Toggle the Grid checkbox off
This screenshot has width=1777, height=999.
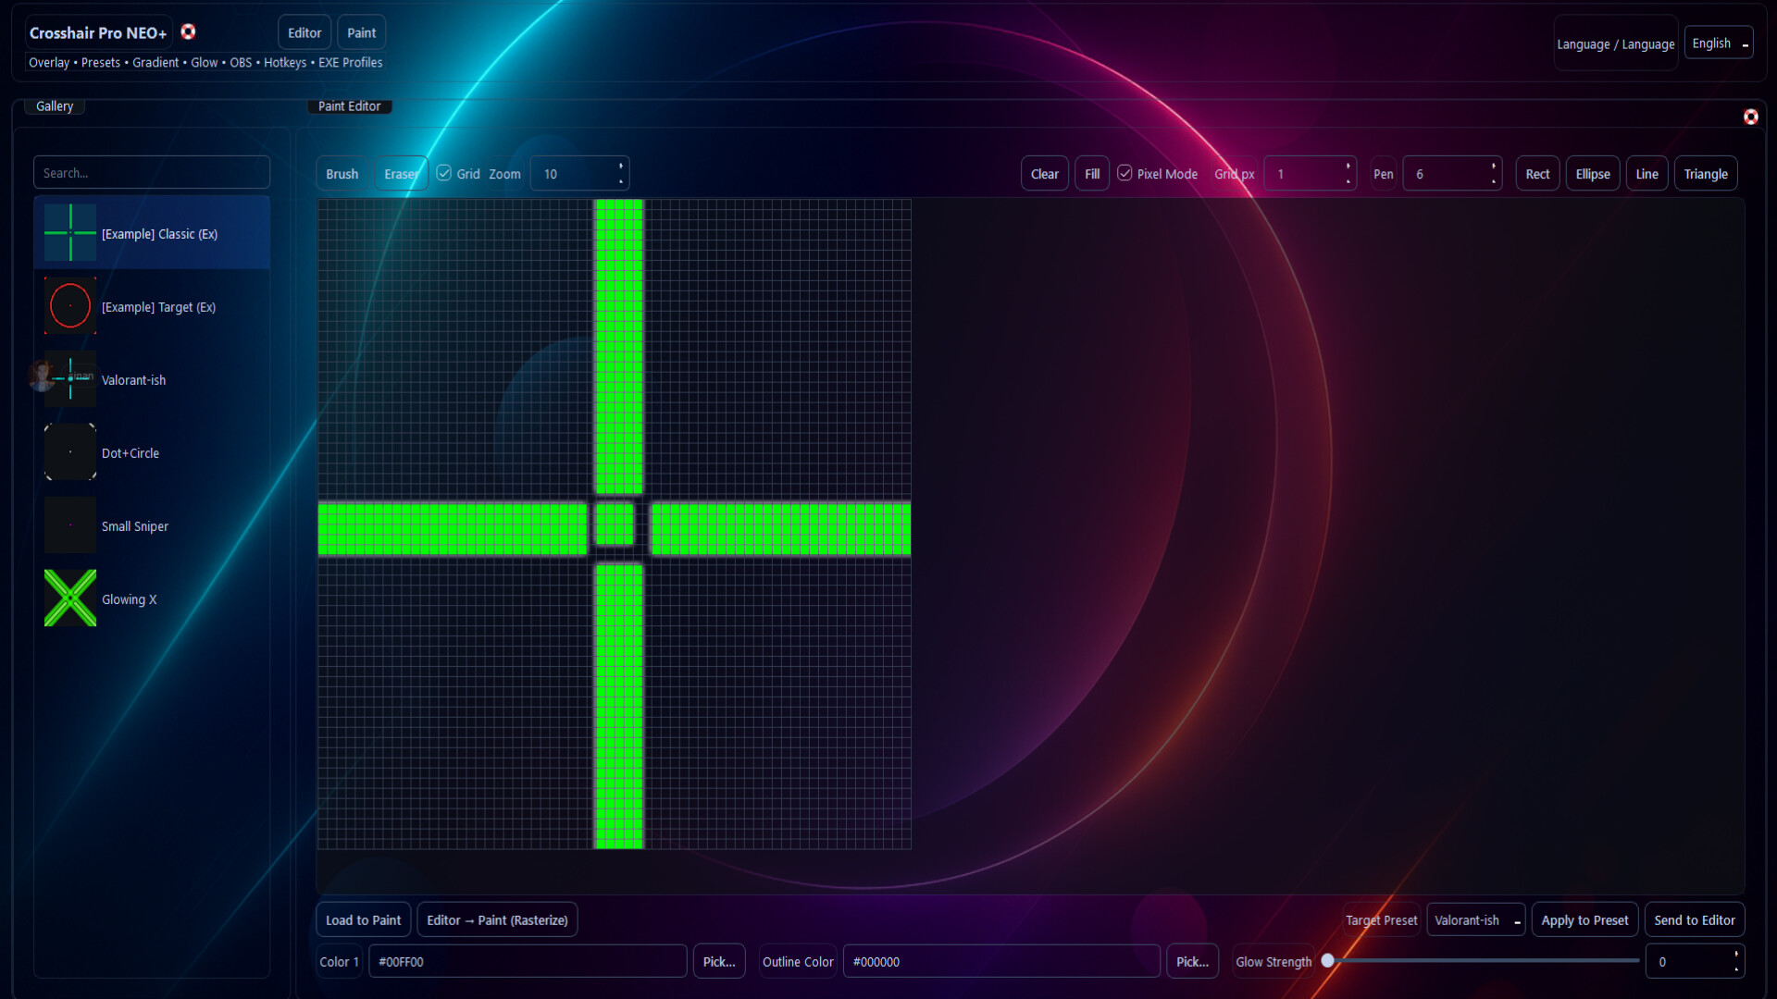pos(445,172)
